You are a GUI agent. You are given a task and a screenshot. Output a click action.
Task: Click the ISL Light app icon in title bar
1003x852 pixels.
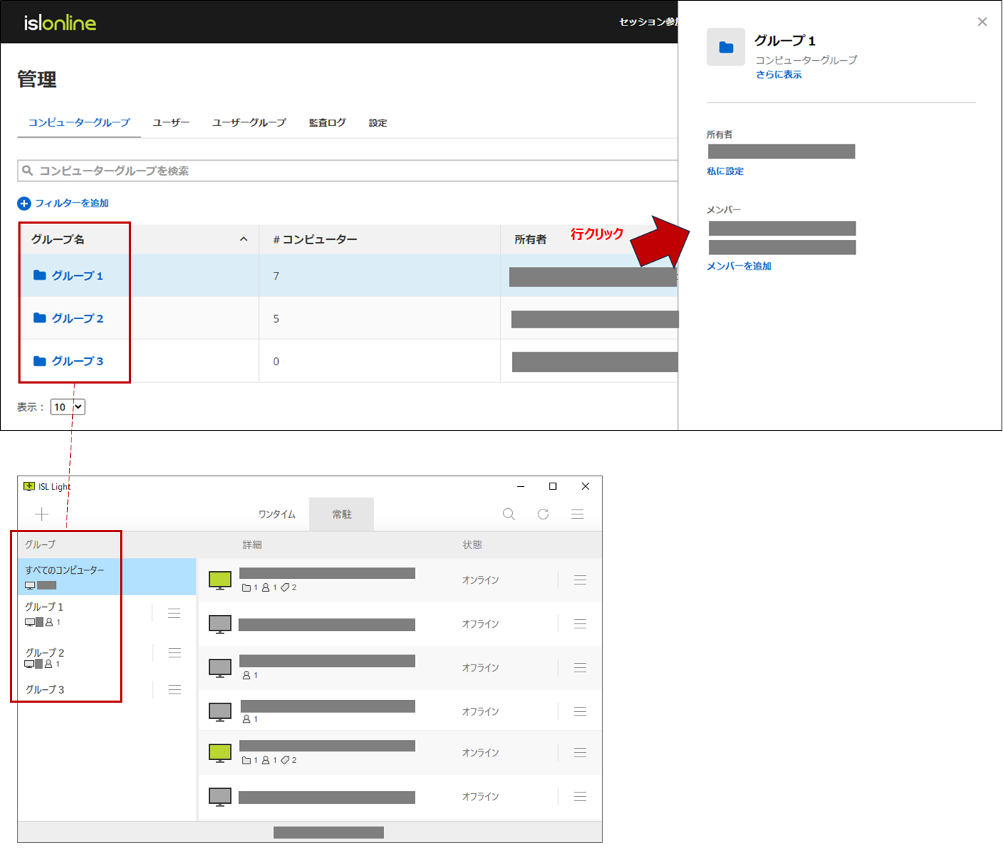[x=29, y=486]
